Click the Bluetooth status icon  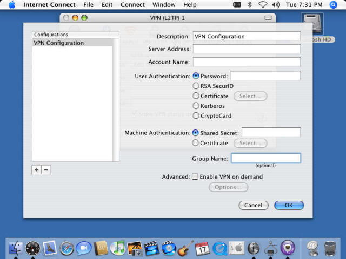click(250, 5)
